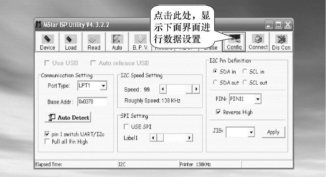Viewport: 326px width, 177px height.
Task: Select the SCL in radio button
Action: coord(245,71)
